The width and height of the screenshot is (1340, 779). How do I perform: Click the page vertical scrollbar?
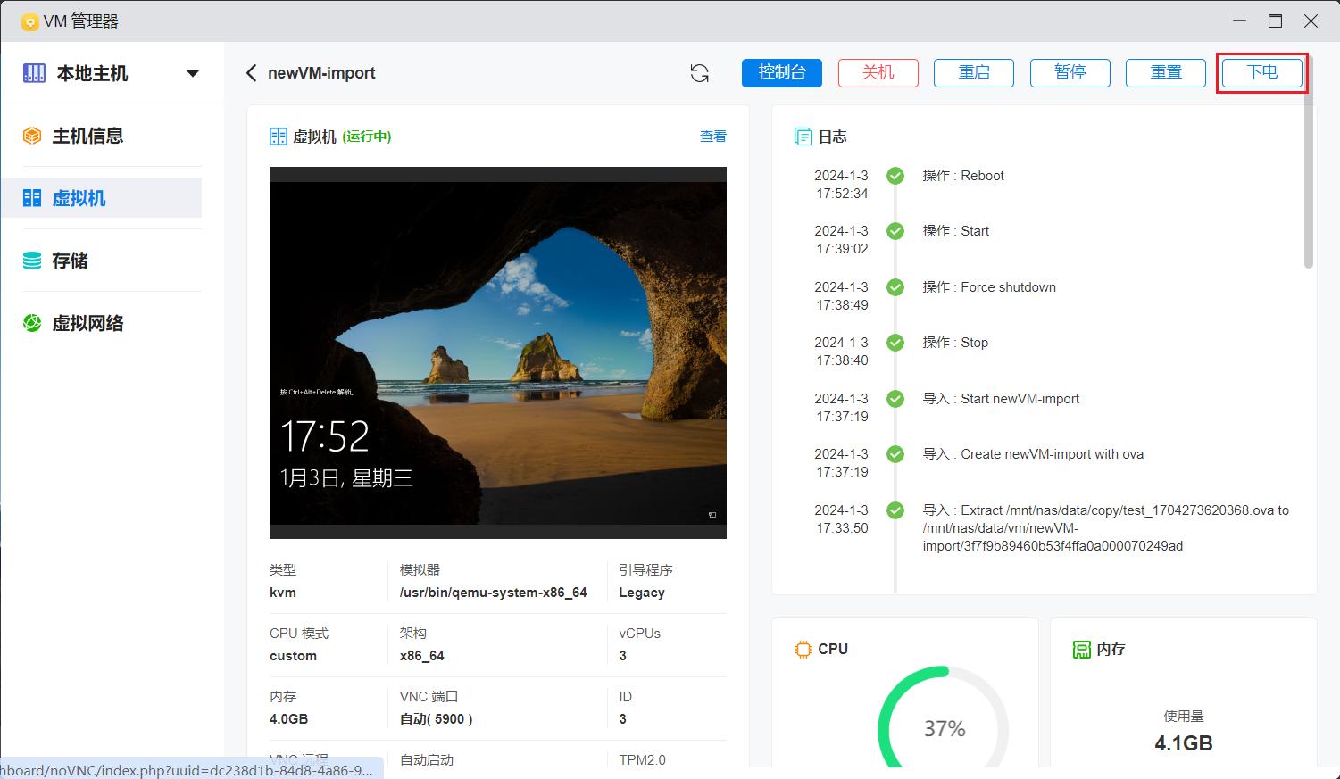pos(1309,161)
